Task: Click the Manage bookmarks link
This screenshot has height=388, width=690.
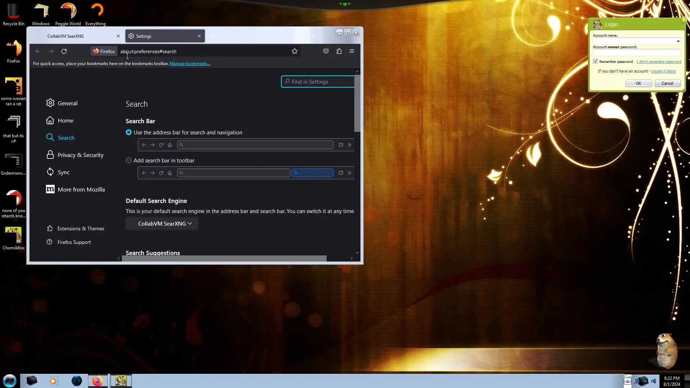Action: click(190, 64)
